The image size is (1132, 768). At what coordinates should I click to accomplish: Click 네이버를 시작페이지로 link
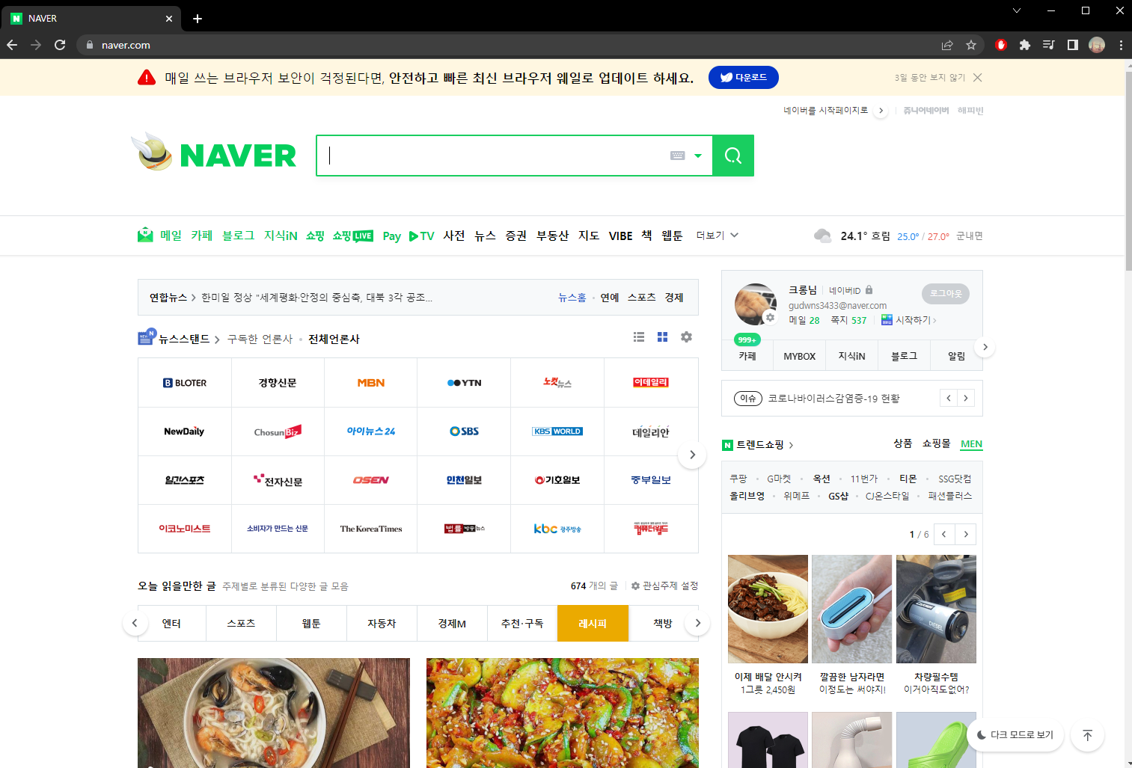tap(825, 110)
